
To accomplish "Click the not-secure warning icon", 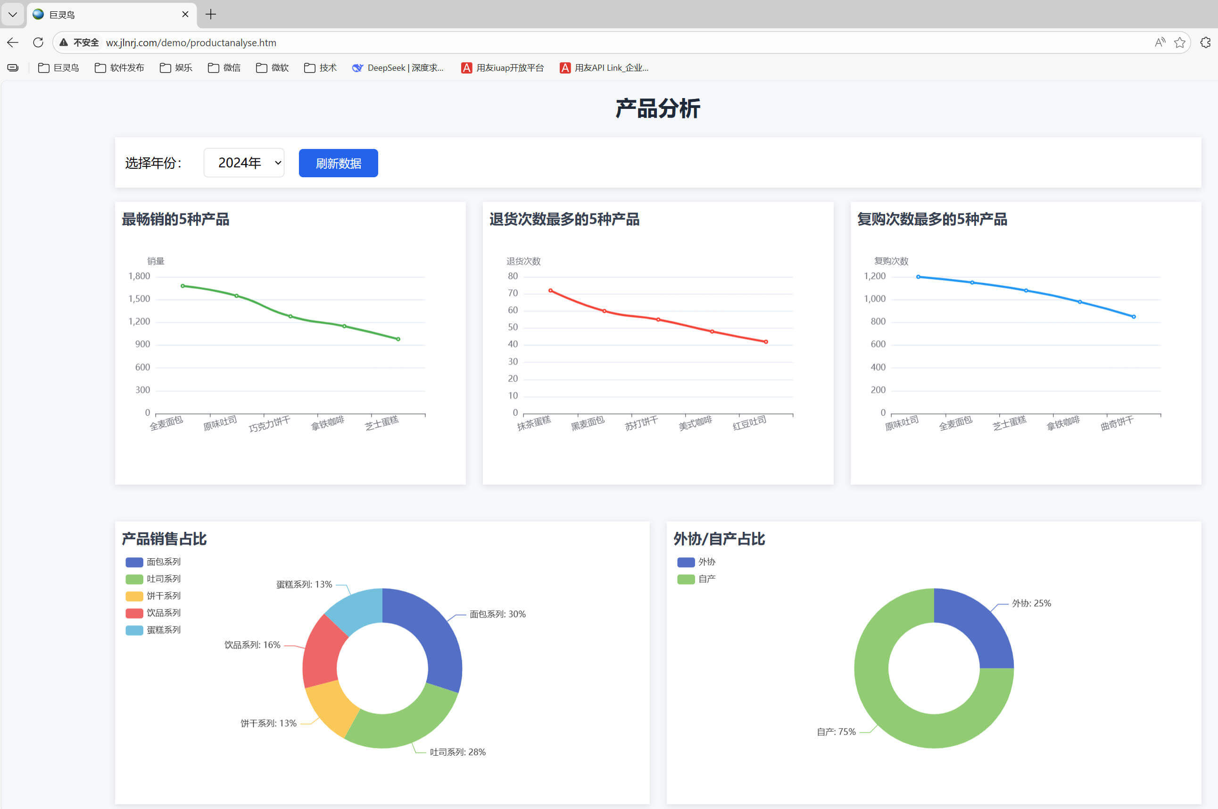I will (x=64, y=42).
